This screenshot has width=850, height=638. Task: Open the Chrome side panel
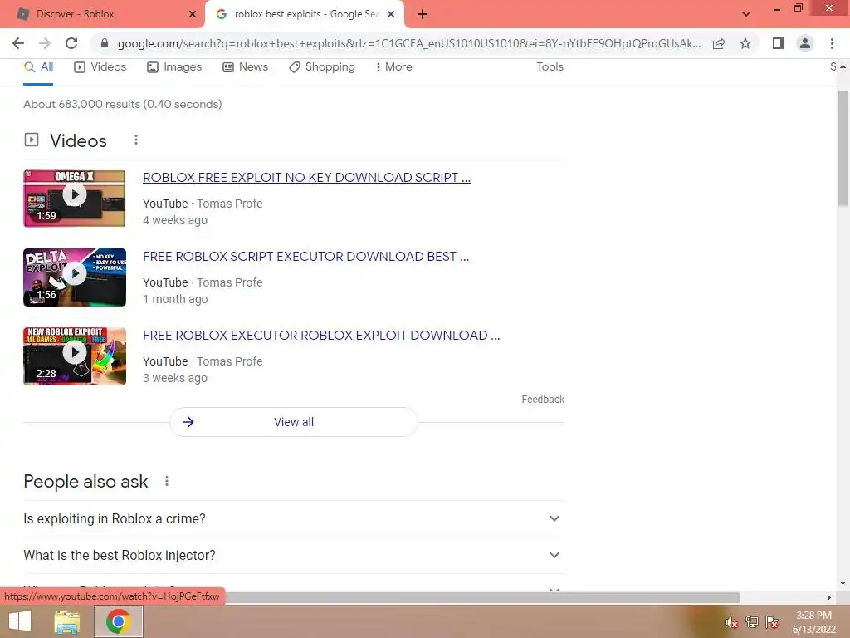(779, 43)
